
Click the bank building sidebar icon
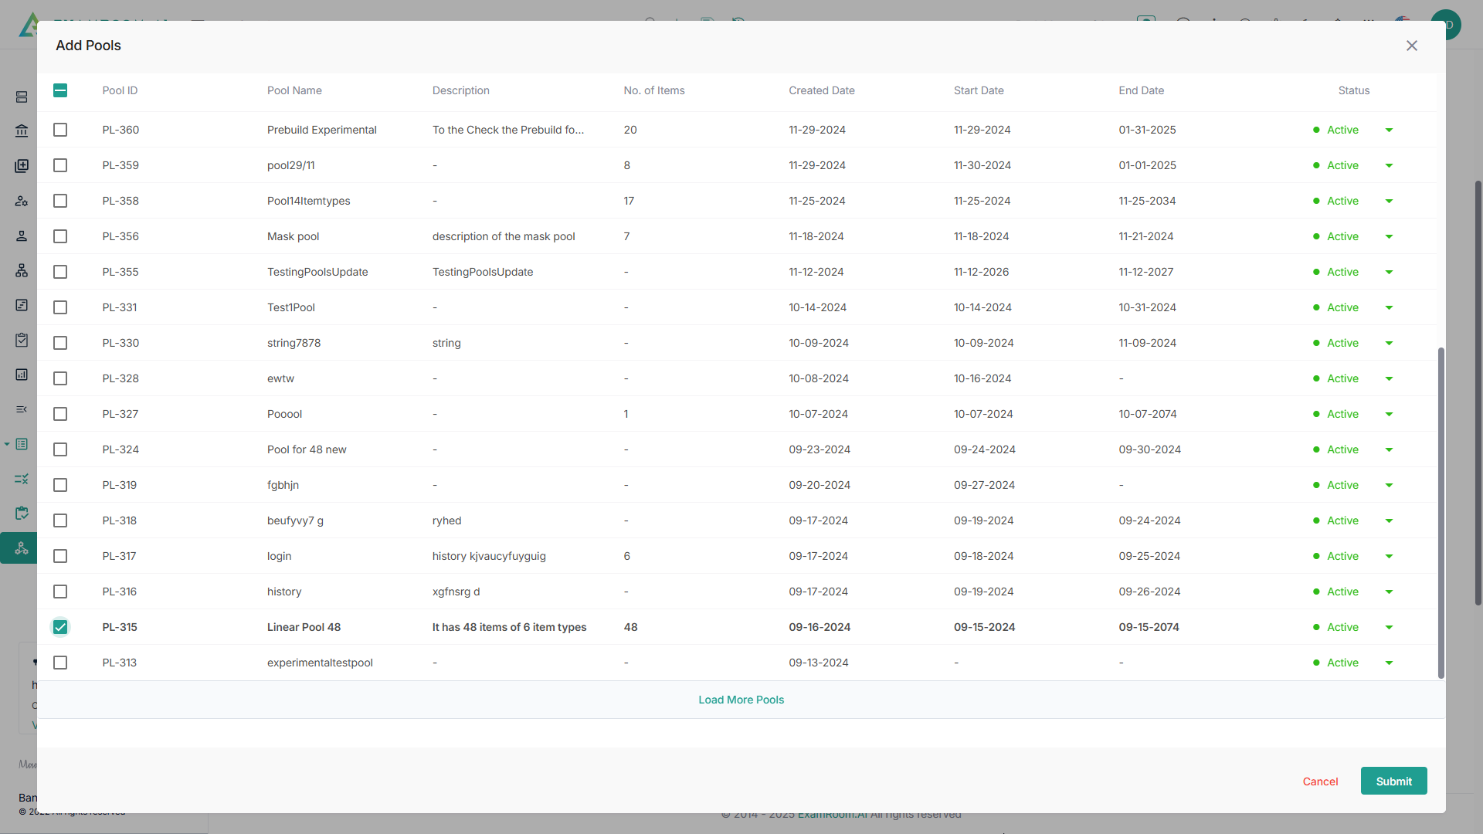(x=22, y=131)
